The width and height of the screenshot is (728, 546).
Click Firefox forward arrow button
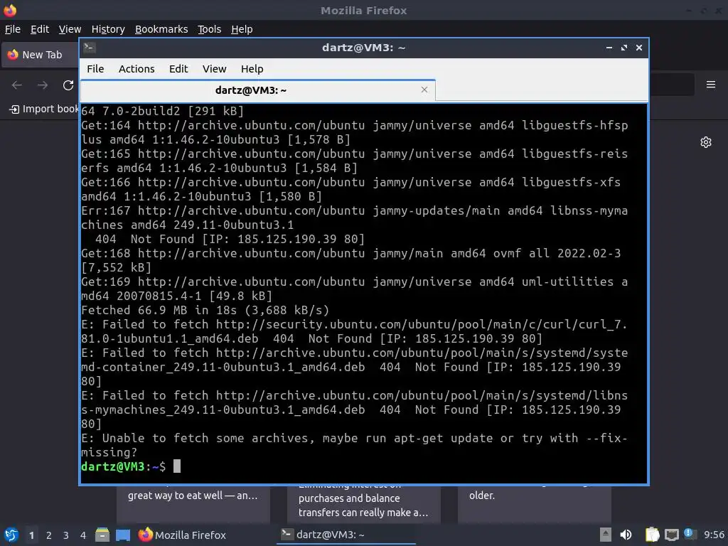(43, 85)
